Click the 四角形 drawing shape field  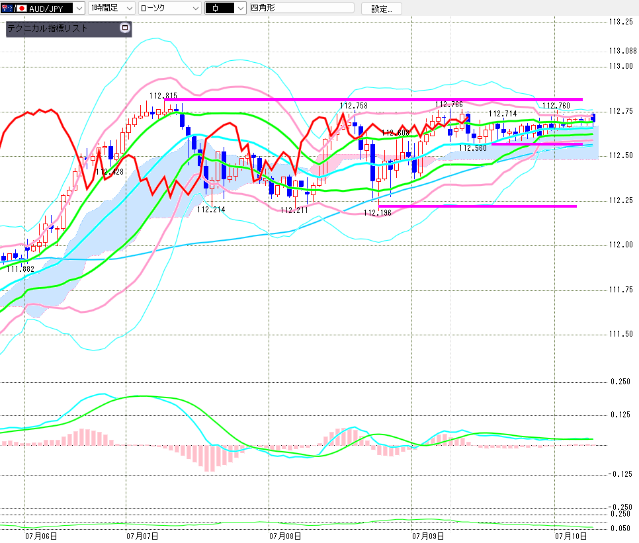(x=302, y=8)
